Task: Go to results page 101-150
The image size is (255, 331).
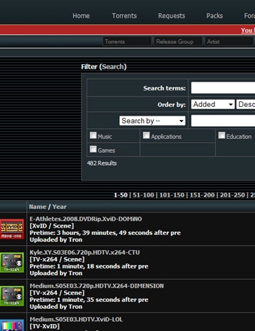Action: (172, 195)
